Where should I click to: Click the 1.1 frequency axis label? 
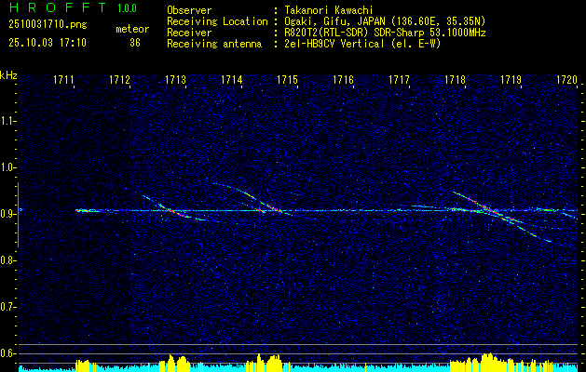pos(8,121)
